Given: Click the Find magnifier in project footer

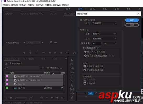Looking at the screenshot, I should click(47, 98).
